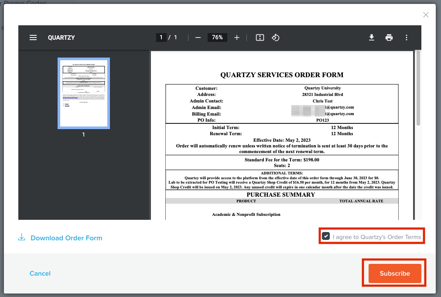Click the QUARTZY SERVICES ORDER FORM heading
441x297 pixels.
(282, 75)
